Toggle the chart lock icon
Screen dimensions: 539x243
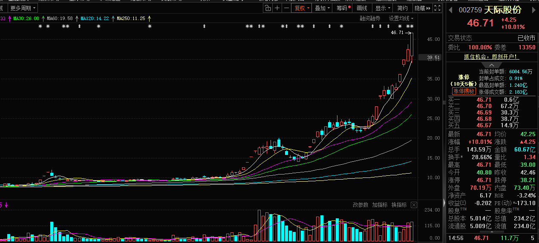[267, 8]
